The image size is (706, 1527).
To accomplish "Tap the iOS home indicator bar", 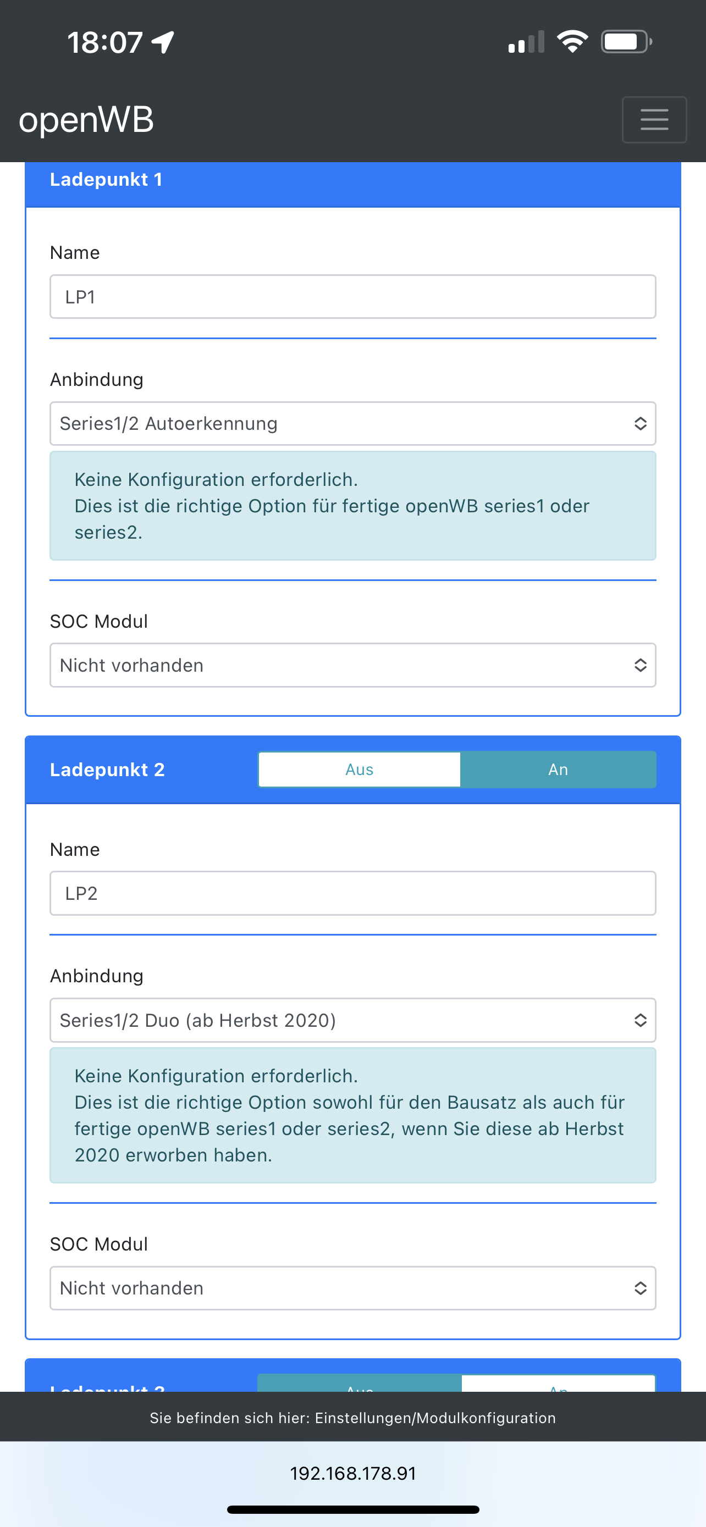I will pos(352,1510).
